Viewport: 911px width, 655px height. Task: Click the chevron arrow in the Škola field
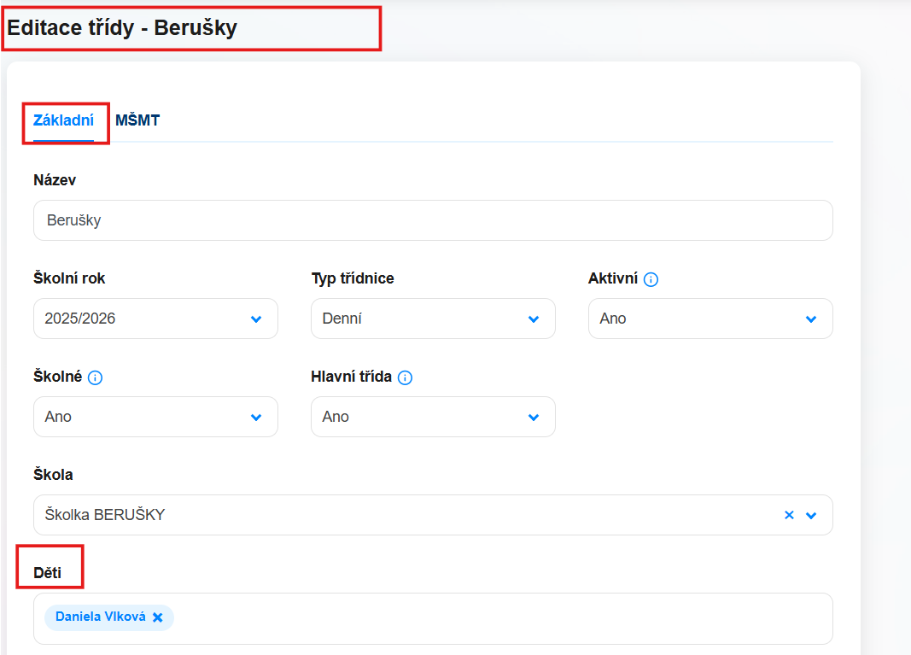811,515
